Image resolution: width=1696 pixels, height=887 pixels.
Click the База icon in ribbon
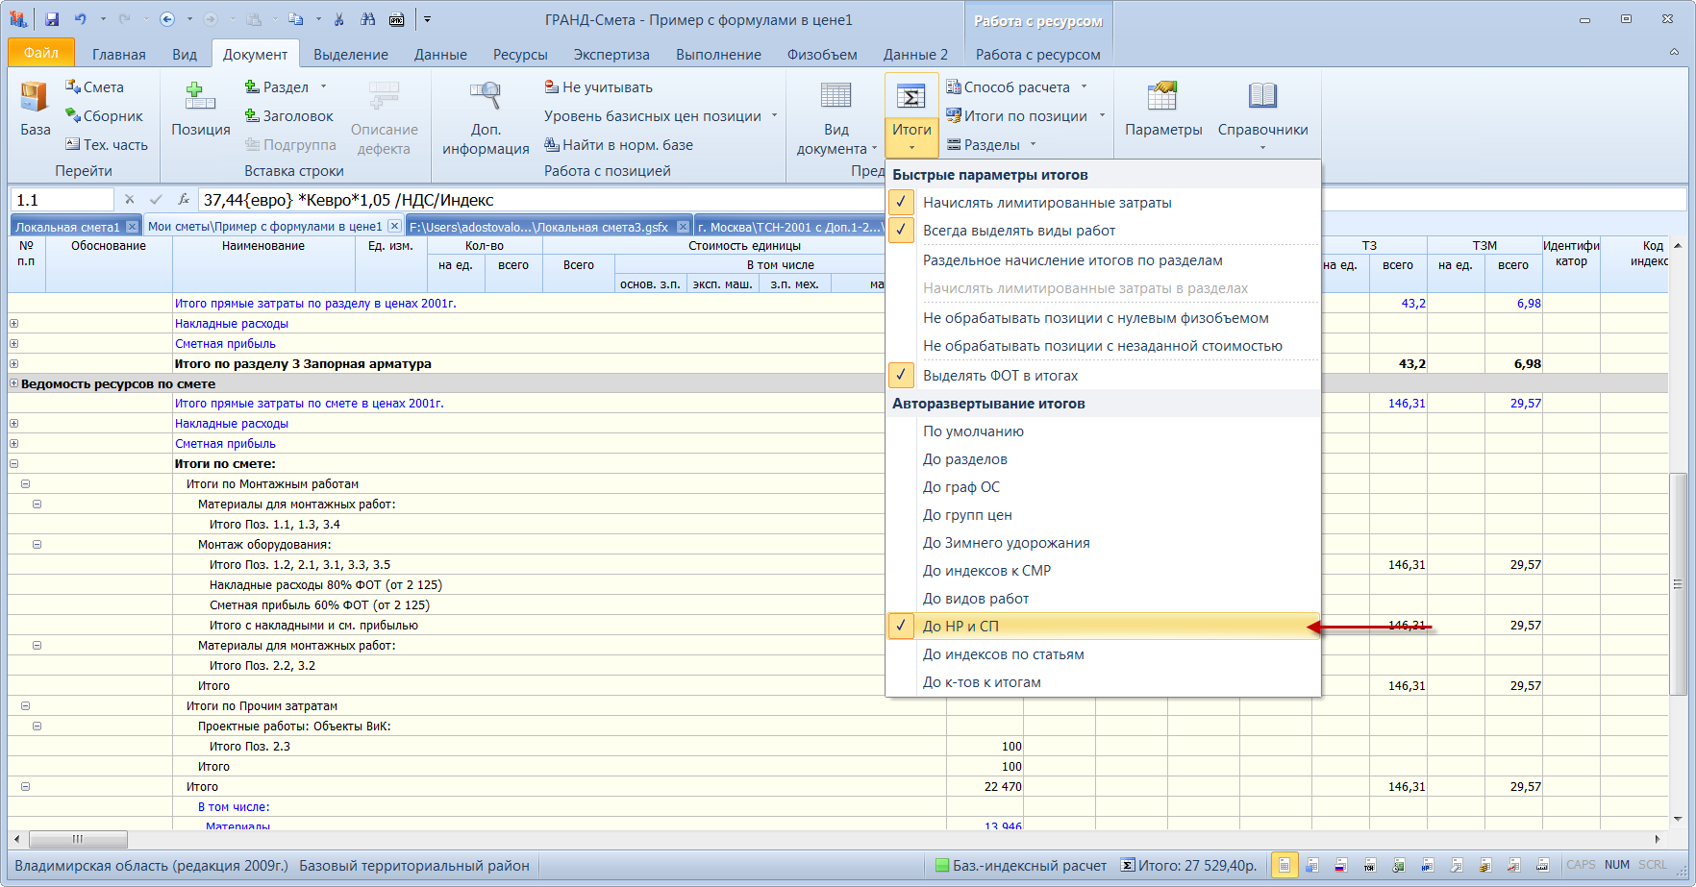tap(35, 97)
